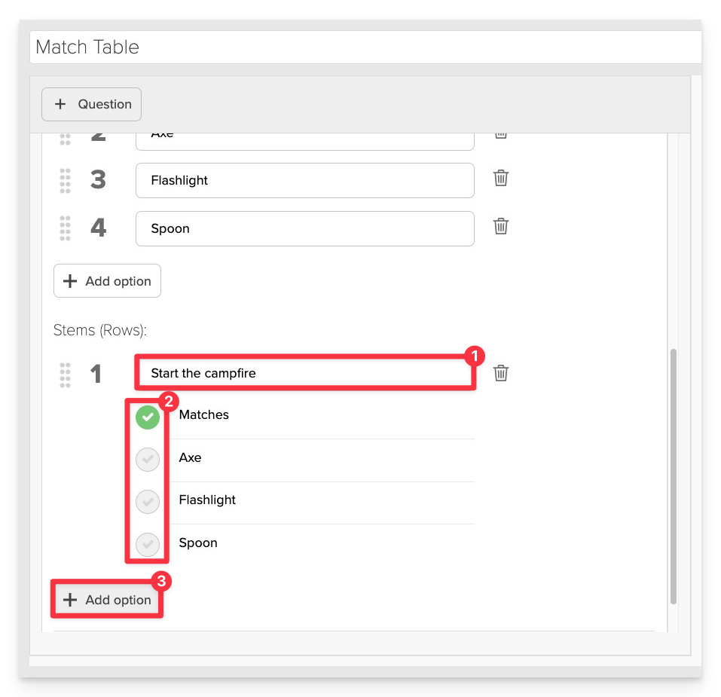Viewport: 721px width, 697px height.
Task: Add option below the Spoon field
Action: pos(107,281)
